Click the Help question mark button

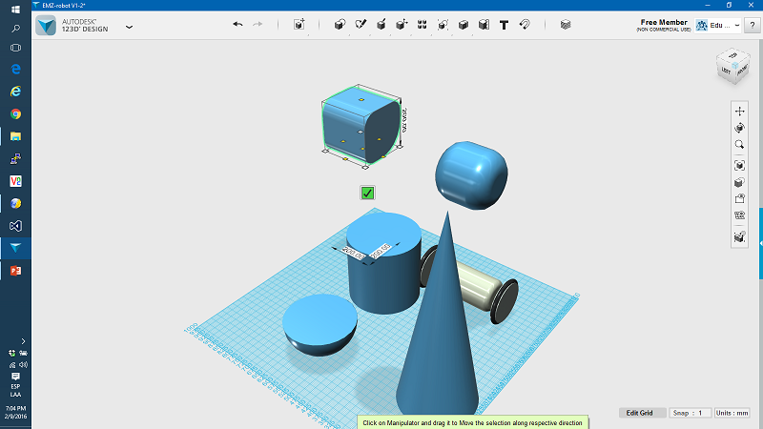click(x=753, y=26)
